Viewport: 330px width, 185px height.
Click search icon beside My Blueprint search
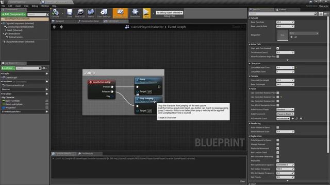[x=40, y=68]
